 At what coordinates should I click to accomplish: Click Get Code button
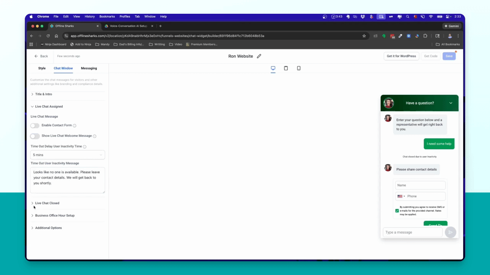[431, 56]
